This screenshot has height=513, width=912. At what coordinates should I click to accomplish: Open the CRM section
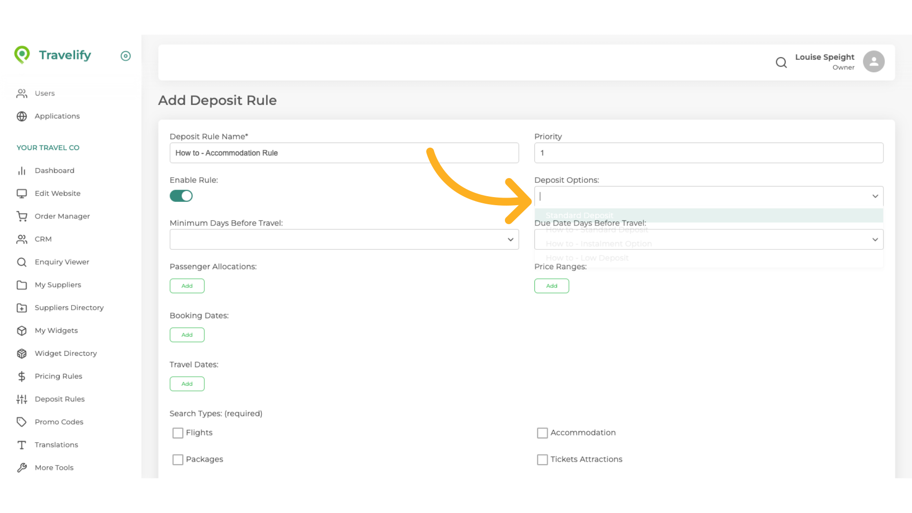tap(43, 239)
